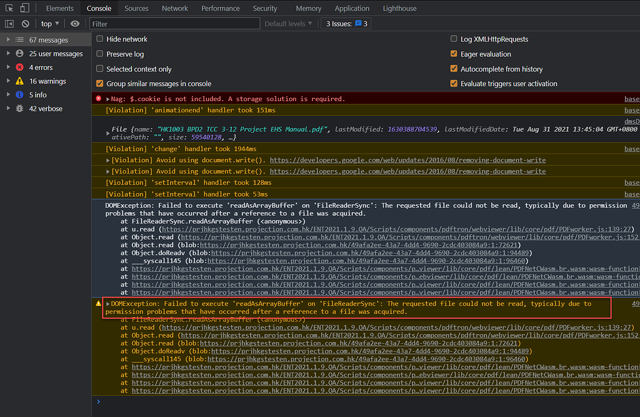Open the Sources tab

point(136,8)
